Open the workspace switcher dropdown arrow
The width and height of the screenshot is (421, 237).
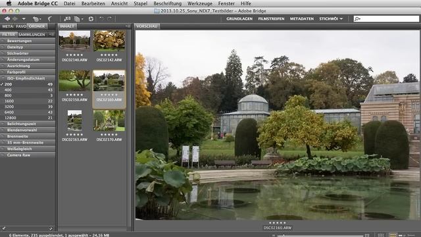(x=341, y=19)
